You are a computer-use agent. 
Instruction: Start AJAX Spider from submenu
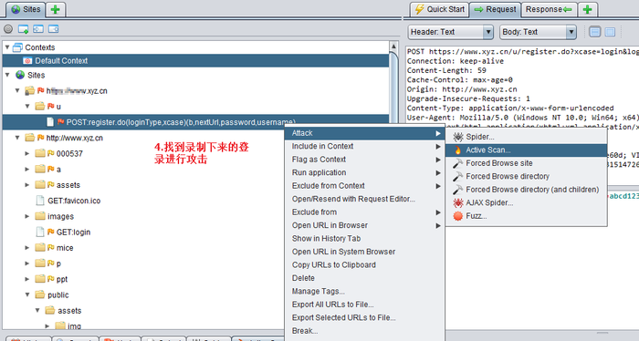tap(526, 202)
